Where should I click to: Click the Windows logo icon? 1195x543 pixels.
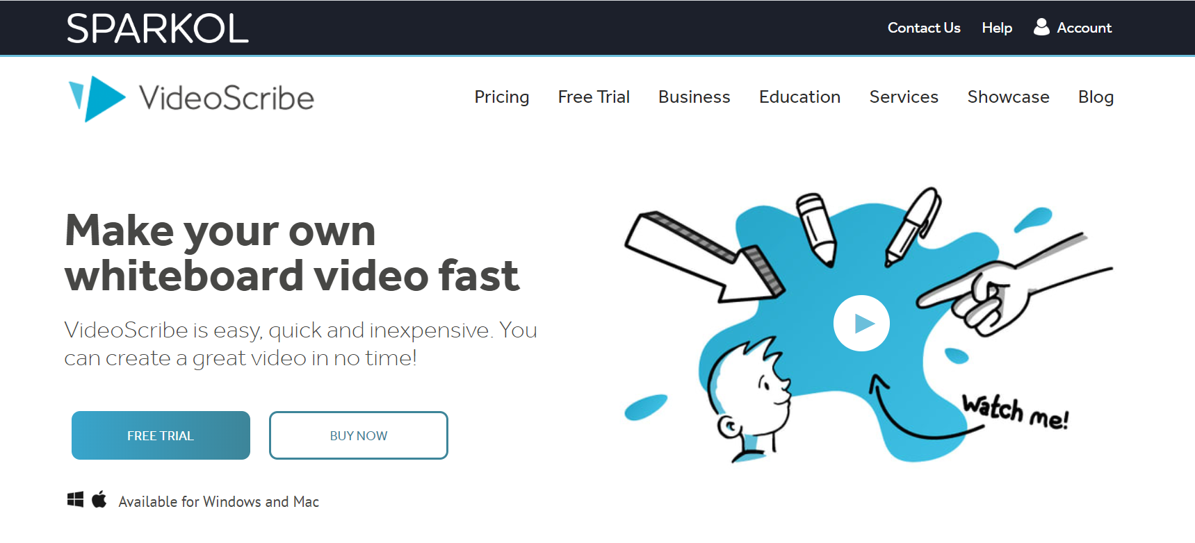pos(75,499)
